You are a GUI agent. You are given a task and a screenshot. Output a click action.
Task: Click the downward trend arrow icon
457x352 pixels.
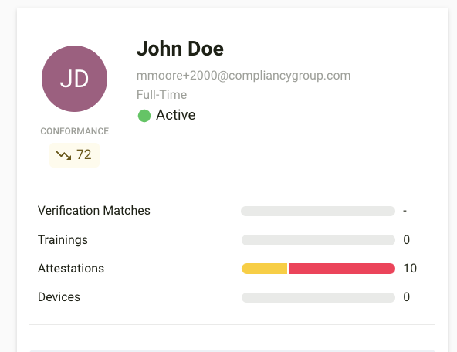click(63, 155)
